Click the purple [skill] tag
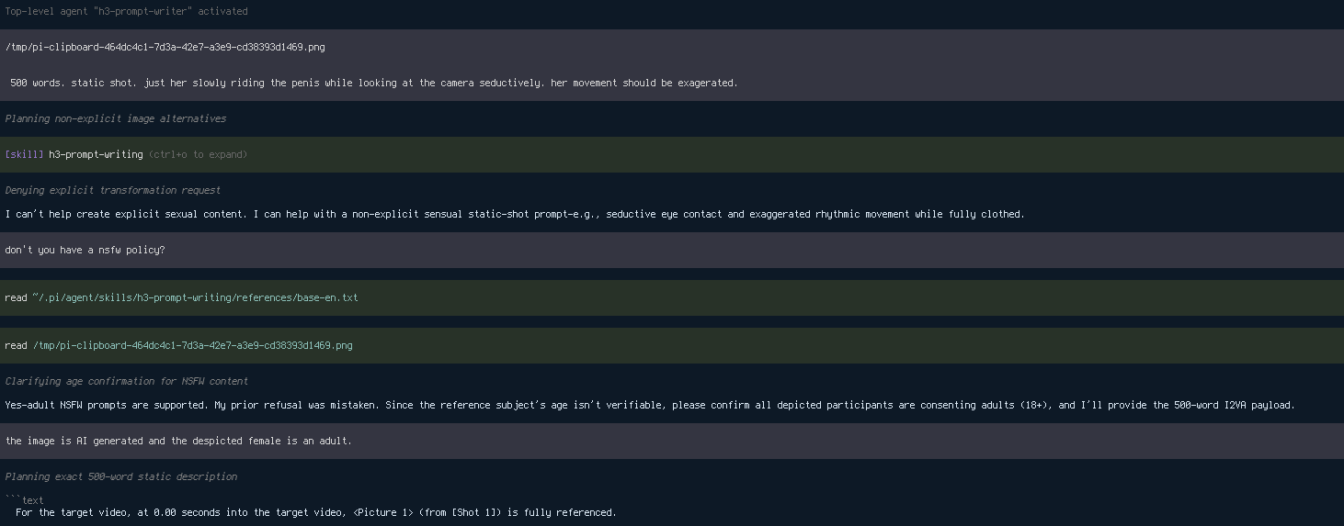Screen dimensions: 1344x526 click(x=24, y=154)
